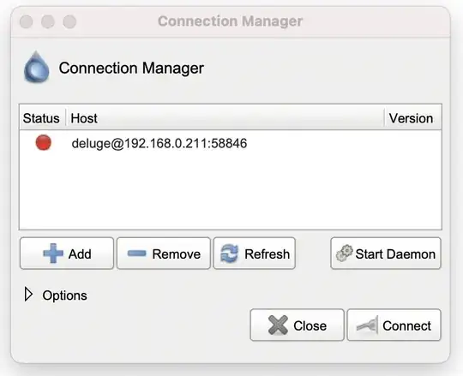Refresh the host list
This screenshot has width=463, height=376.
point(255,254)
